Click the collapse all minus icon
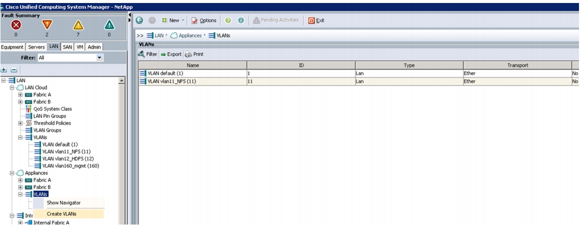Image resolution: width=580 pixels, height=241 pixels. (x=13, y=70)
